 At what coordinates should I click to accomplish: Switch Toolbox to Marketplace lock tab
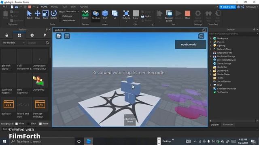[6, 35]
